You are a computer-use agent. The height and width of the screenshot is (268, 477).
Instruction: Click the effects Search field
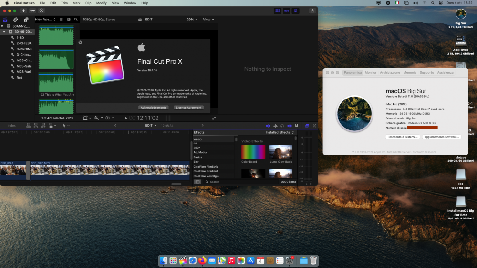[240, 182]
